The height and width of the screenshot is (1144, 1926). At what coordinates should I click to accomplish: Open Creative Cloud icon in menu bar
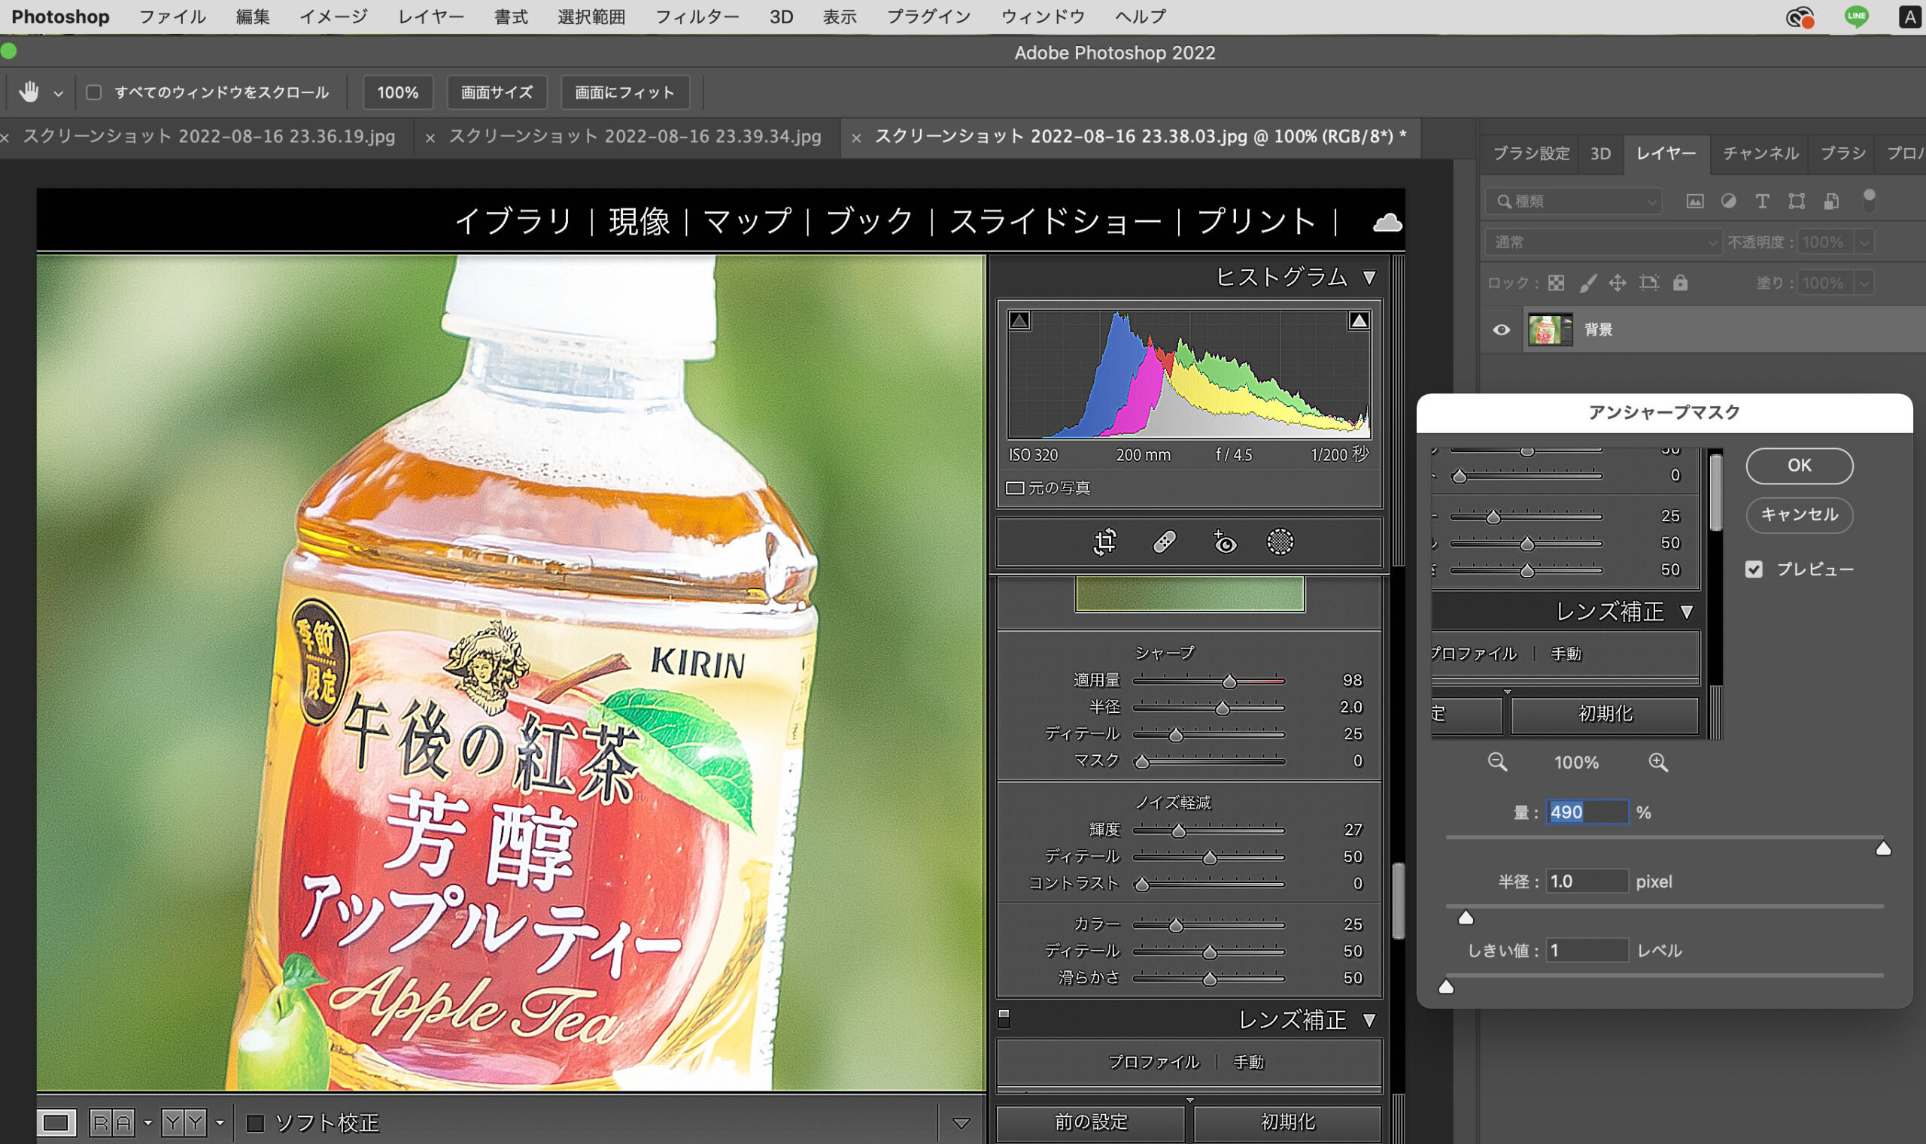pyautogui.click(x=1799, y=17)
